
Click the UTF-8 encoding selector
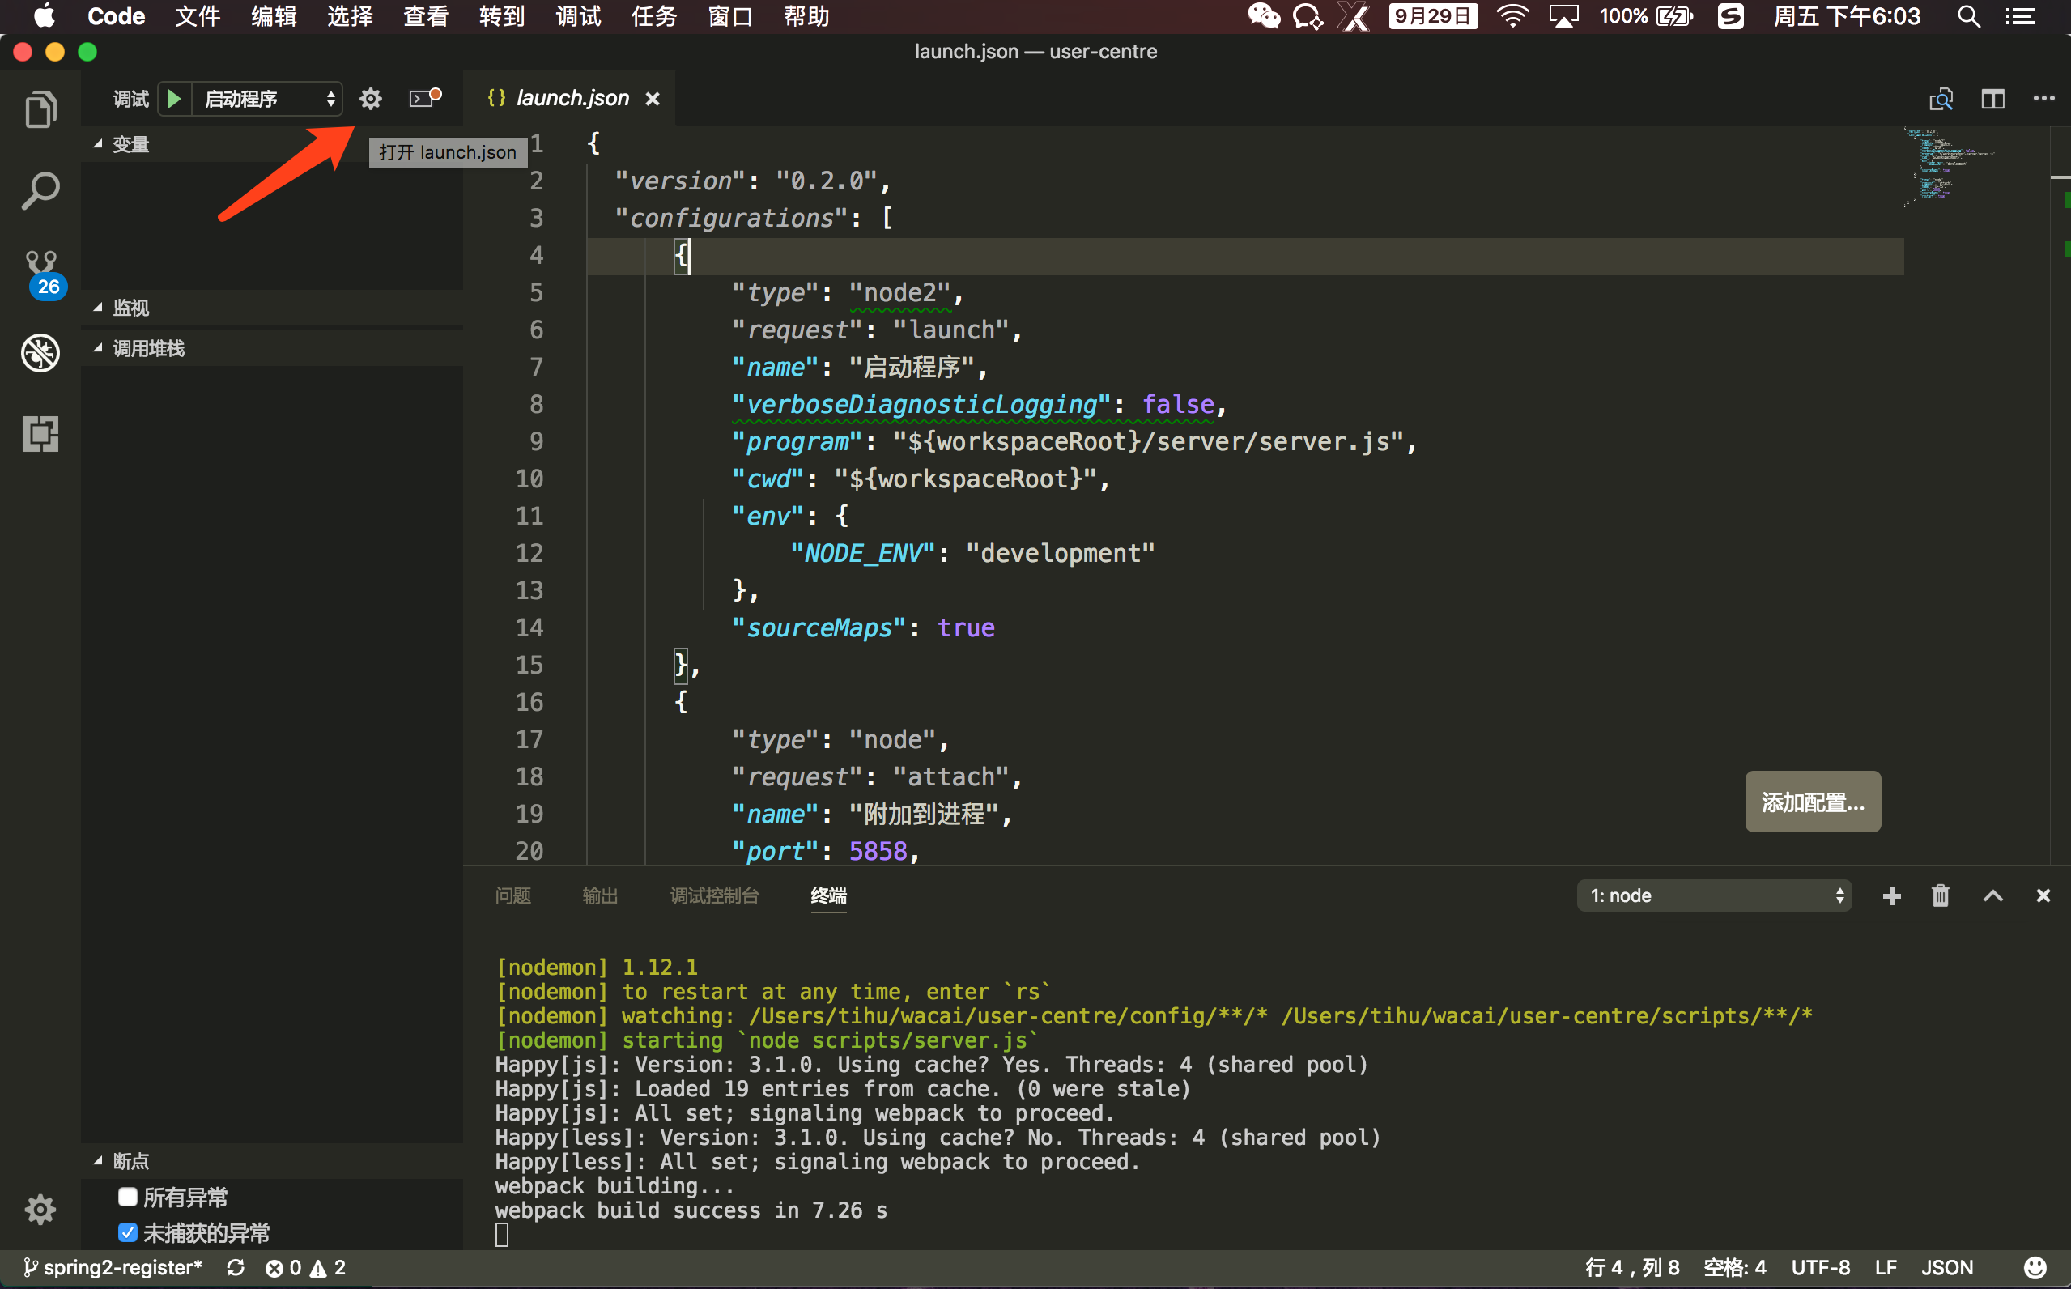coord(1821,1268)
